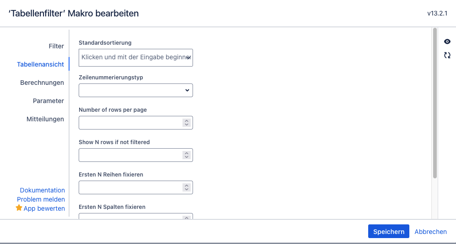456x244 pixels.
Task: Click stepper arrows for Number of rows per page
Action: coord(186,123)
